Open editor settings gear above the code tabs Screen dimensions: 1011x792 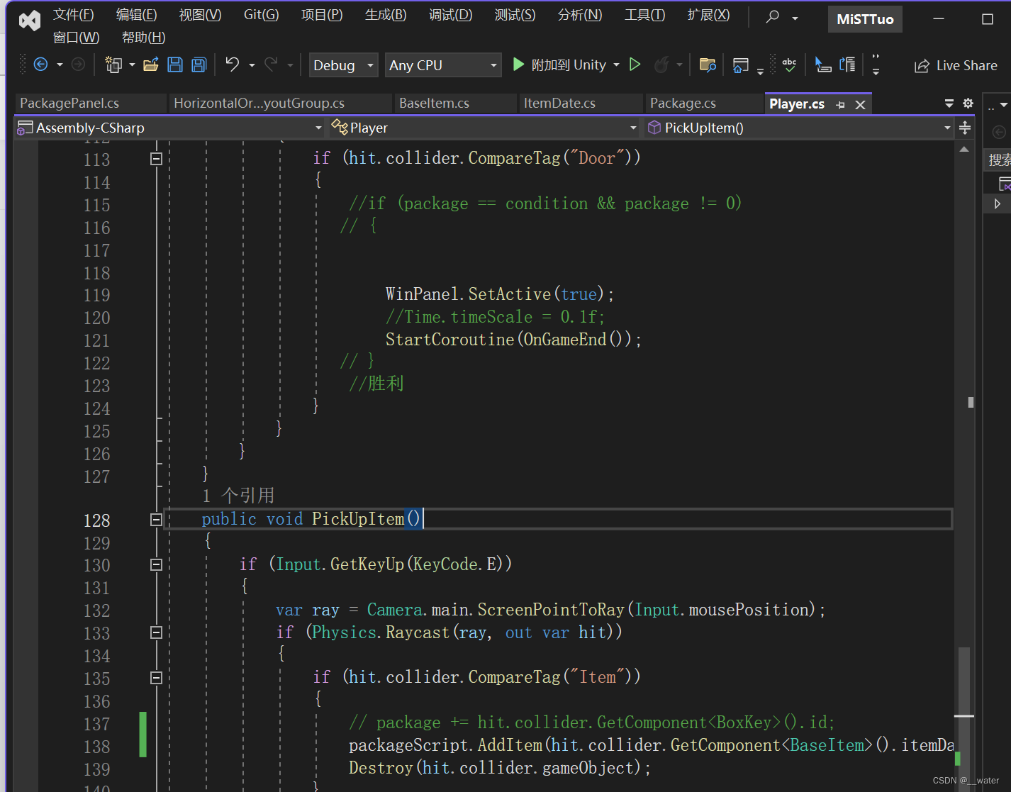(967, 104)
